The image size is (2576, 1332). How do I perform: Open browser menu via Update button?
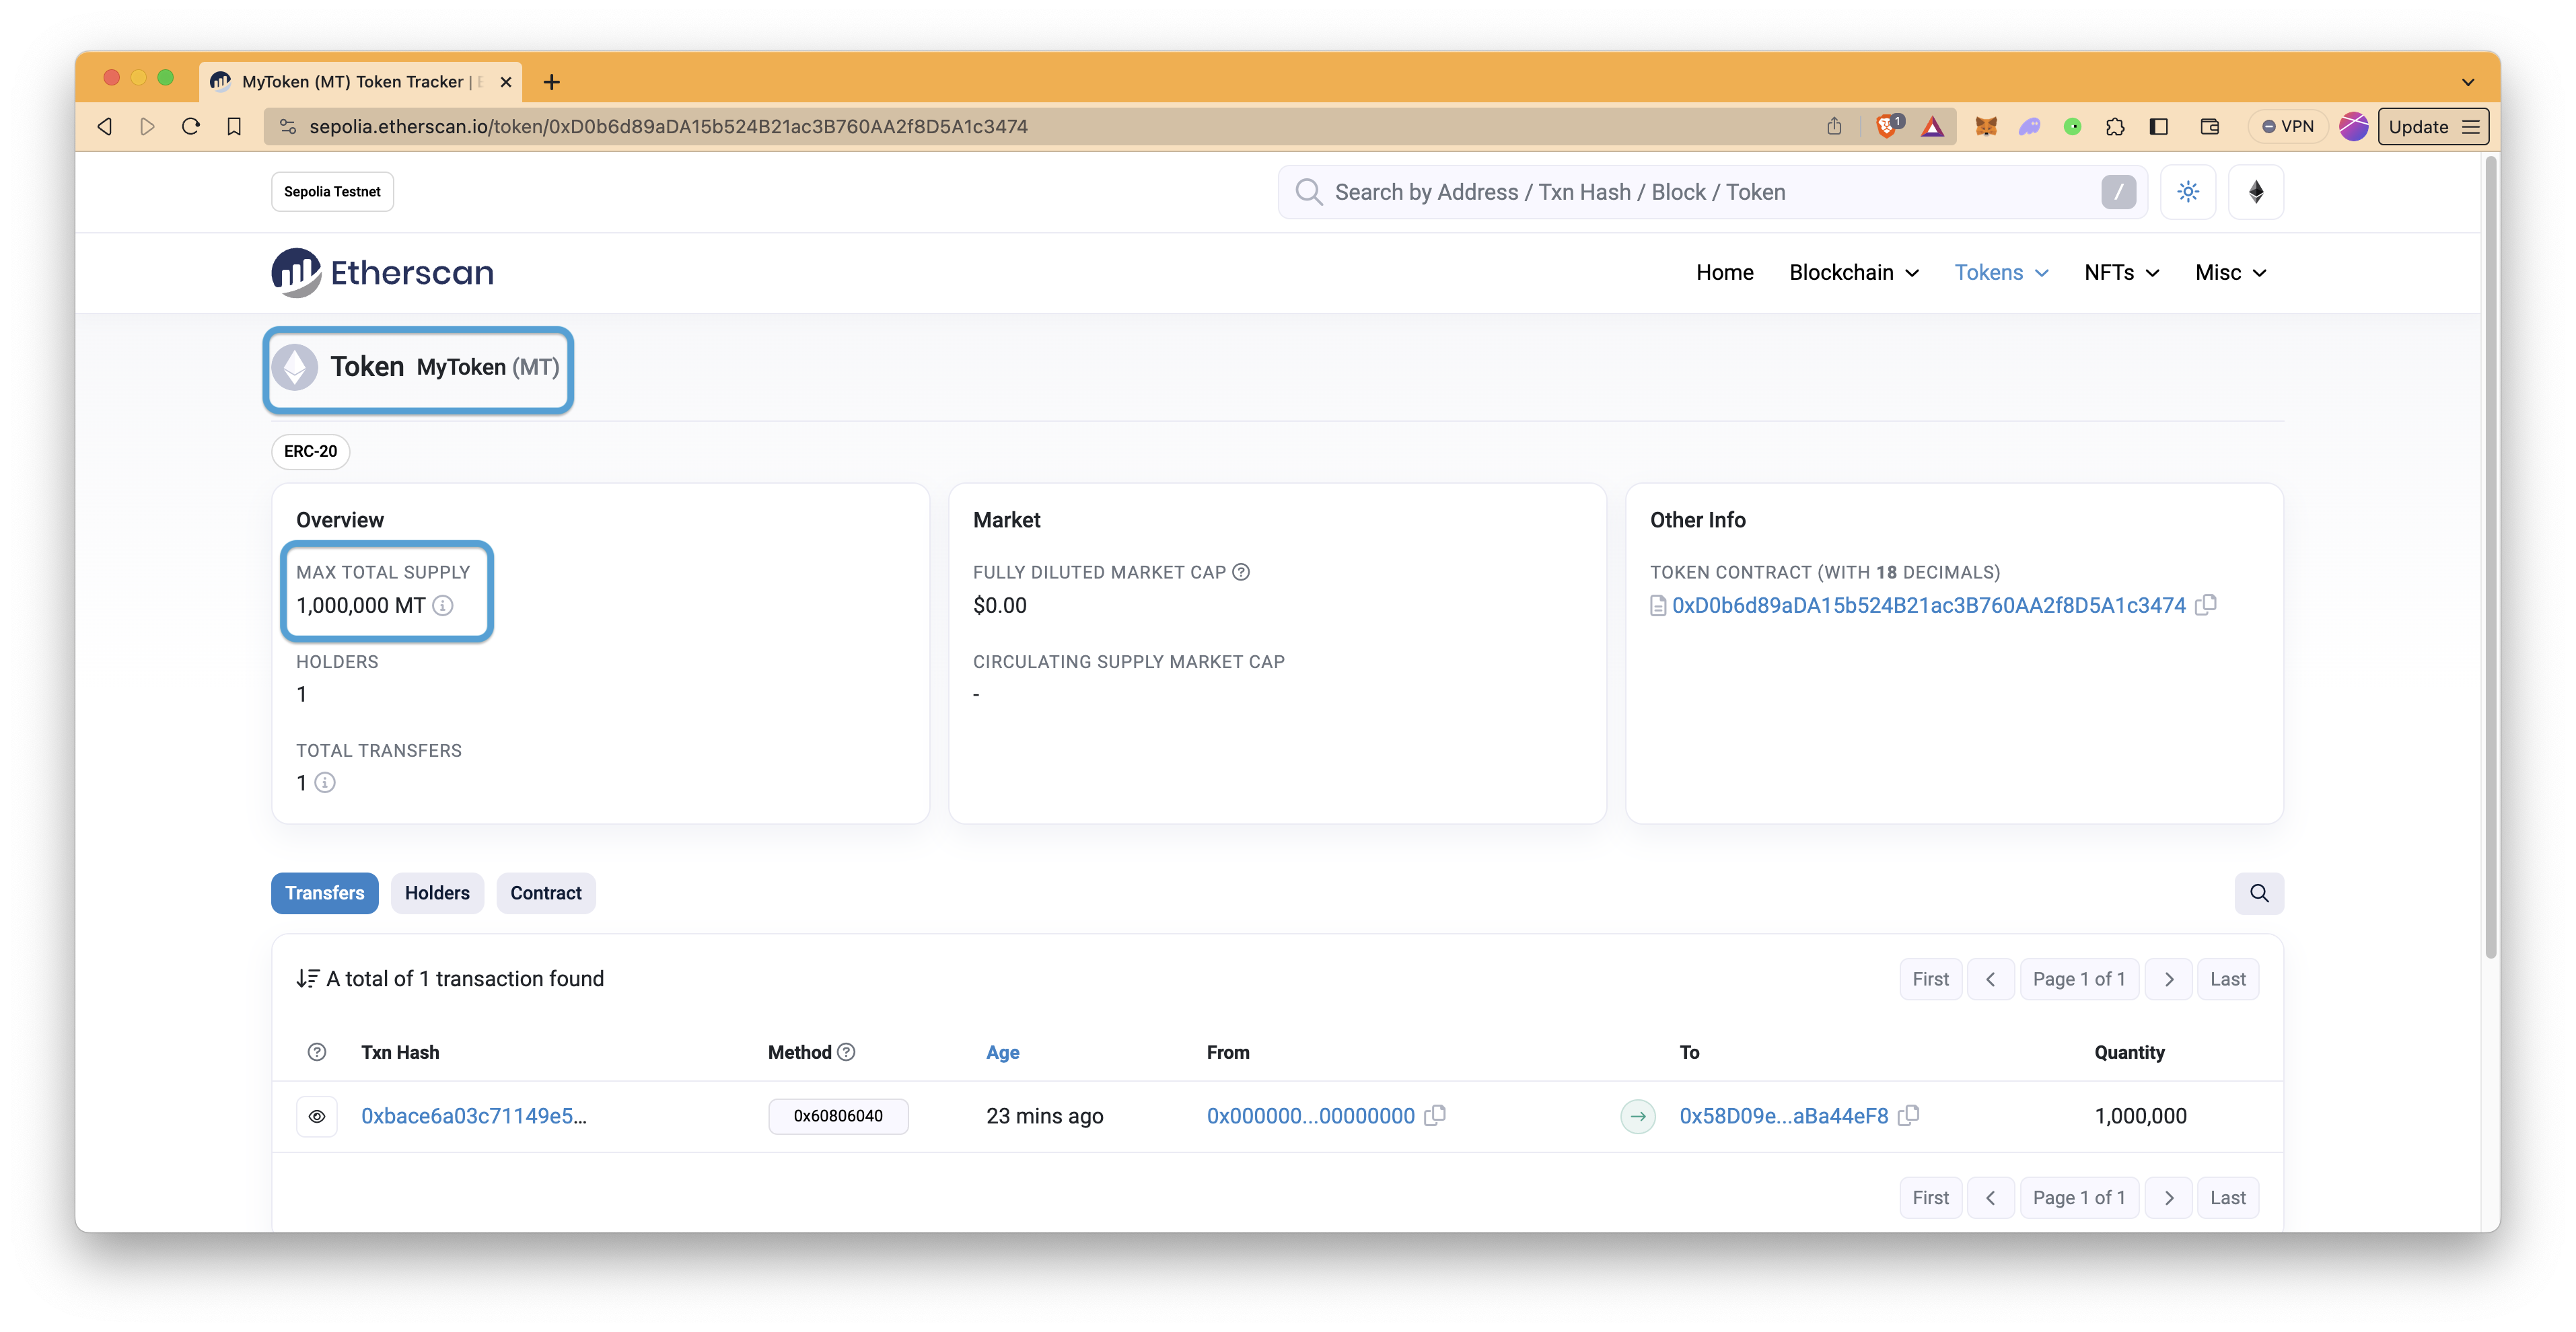click(2433, 126)
